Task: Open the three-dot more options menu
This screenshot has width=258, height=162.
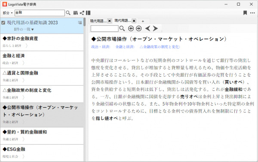Action: pyautogui.click(x=252, y=13)
